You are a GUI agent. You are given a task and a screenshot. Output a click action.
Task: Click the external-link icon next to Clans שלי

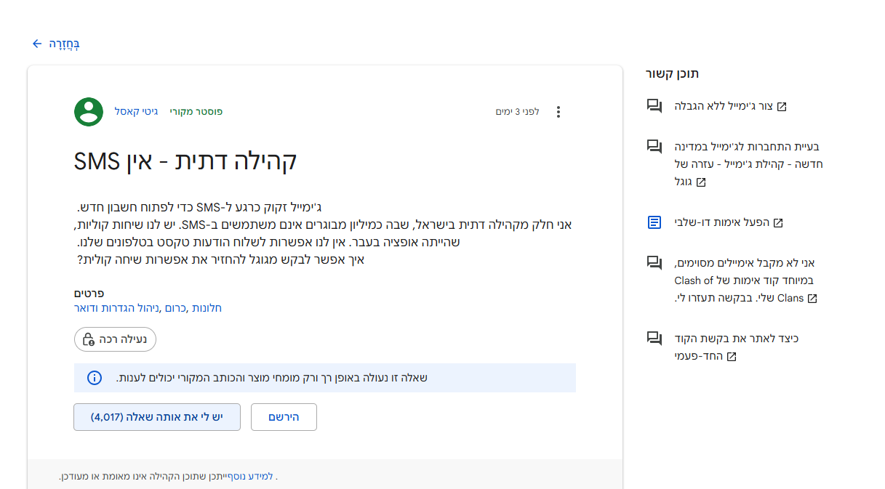(x=812, y=298)
